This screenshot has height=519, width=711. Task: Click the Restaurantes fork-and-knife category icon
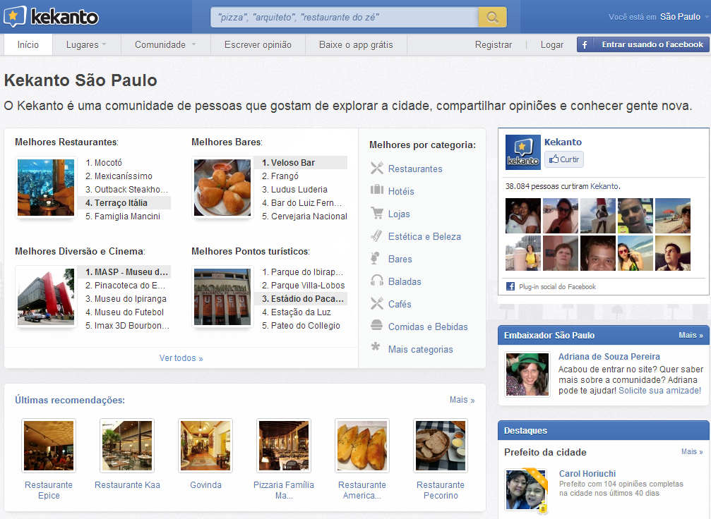377,168
